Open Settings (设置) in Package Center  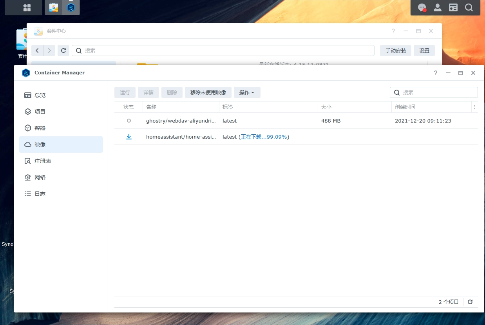(x=424, y=51)
